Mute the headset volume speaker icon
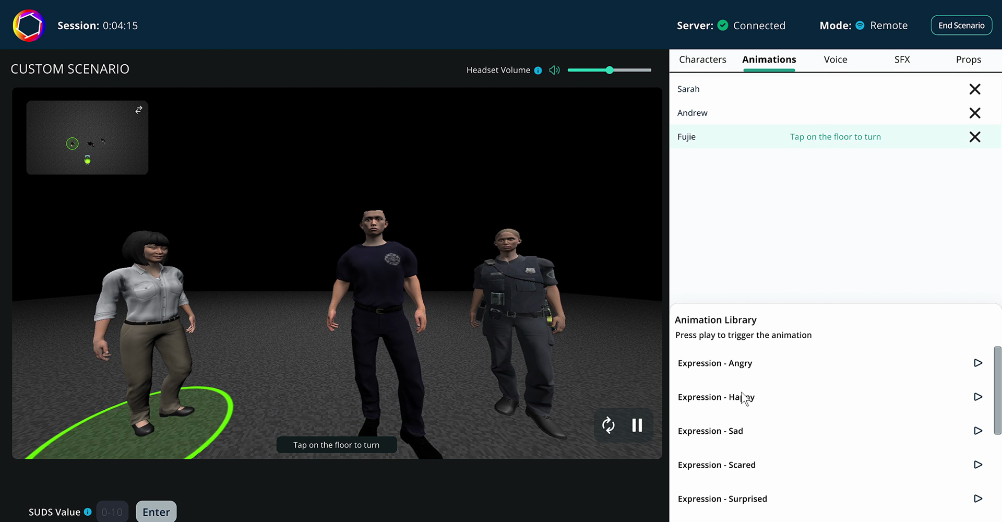The image size is (1002, 522). pos(554,70)
